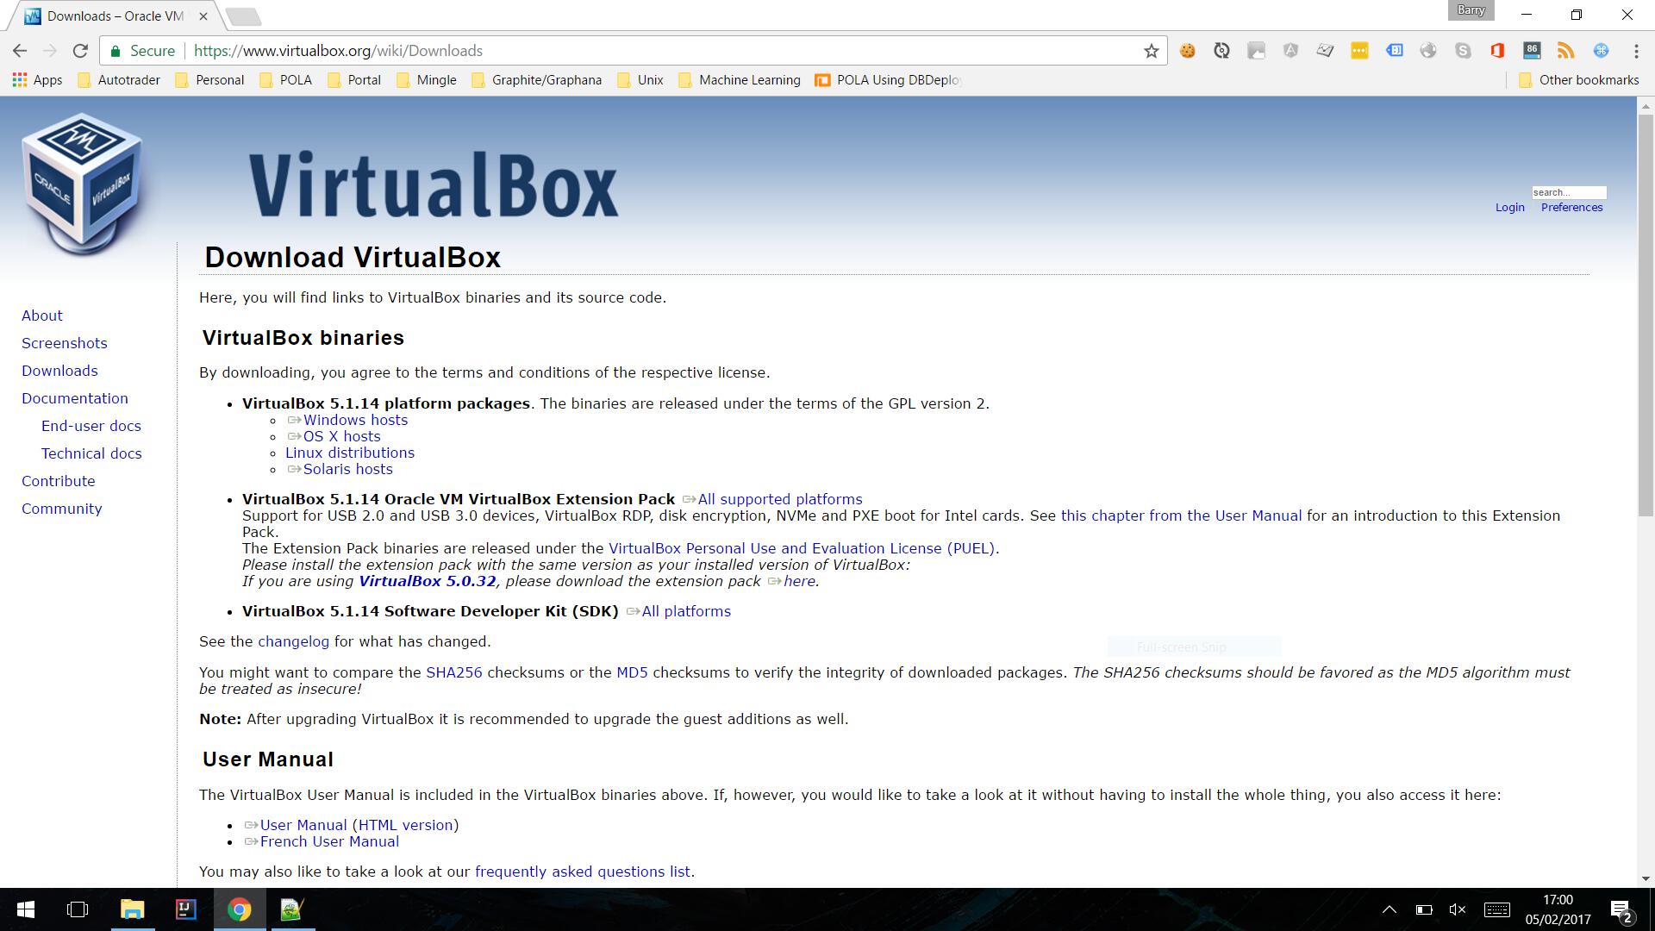Open the SHA256 checksums link

pos(454,672)
